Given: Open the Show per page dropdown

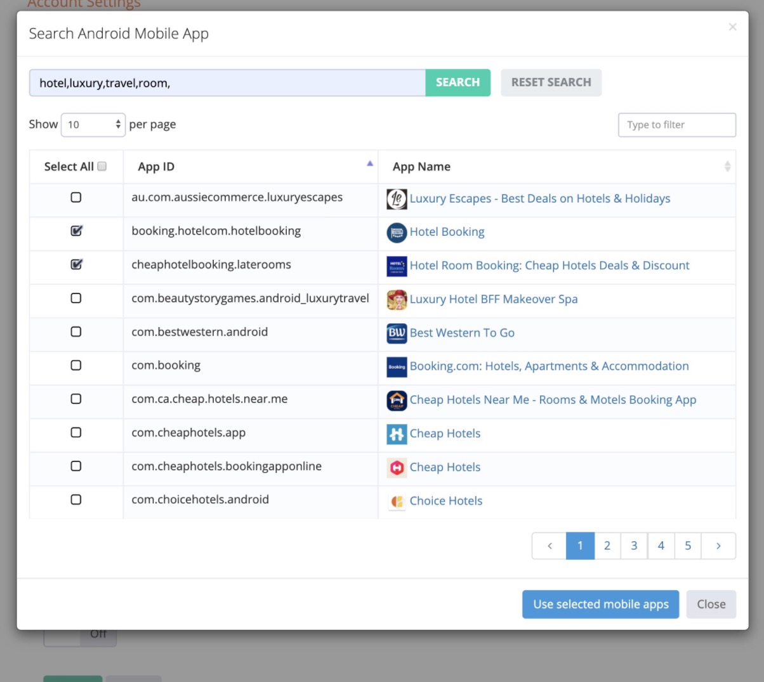Looking at the screenshot, I should point(93,125).
